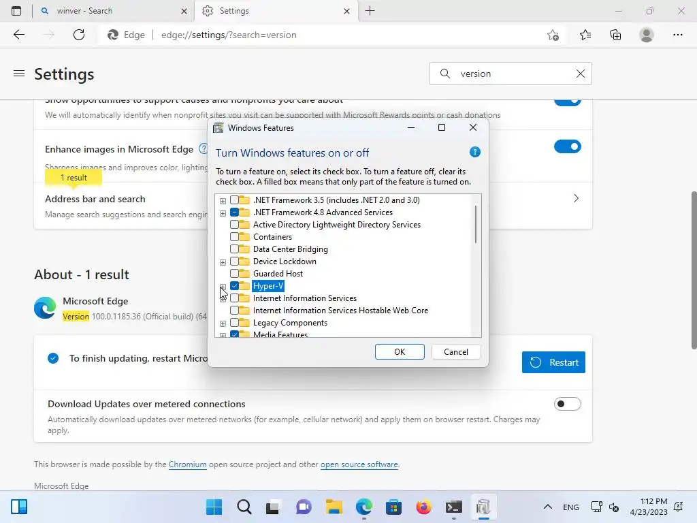The width and height of the screenshot is (697, 523).
Task: Open Windows Start button on taskbar
Action: pyautogui.click(x=214, y=507)
